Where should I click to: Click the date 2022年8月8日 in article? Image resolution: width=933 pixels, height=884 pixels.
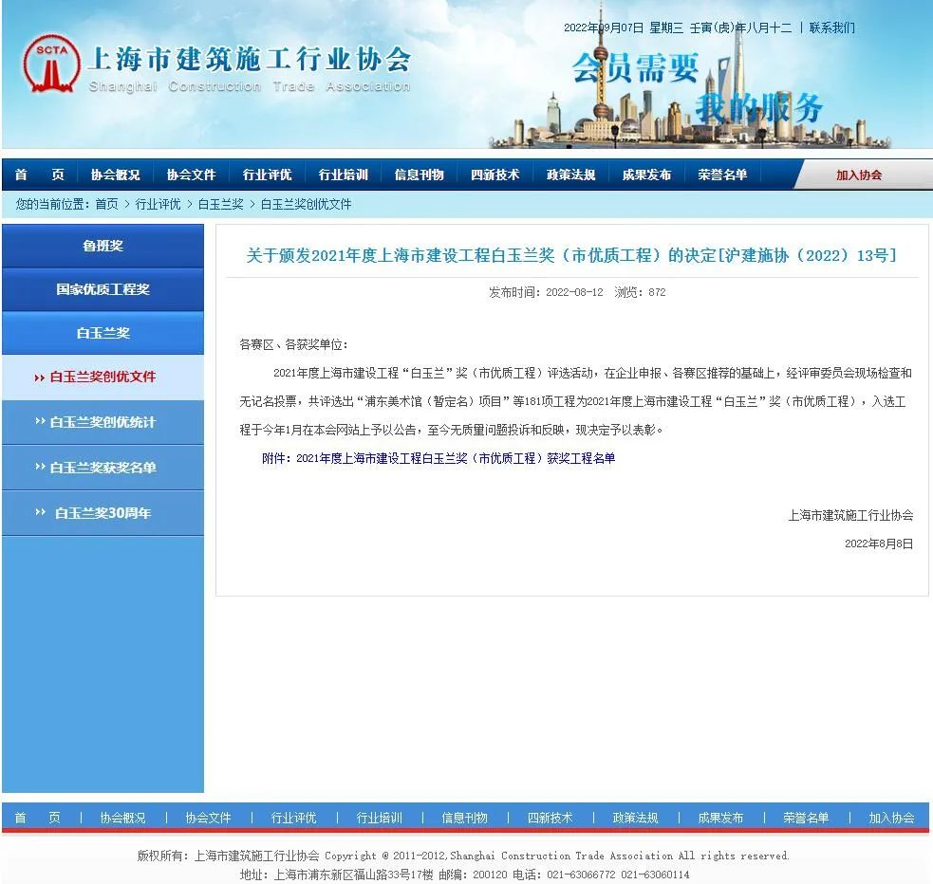879,543
